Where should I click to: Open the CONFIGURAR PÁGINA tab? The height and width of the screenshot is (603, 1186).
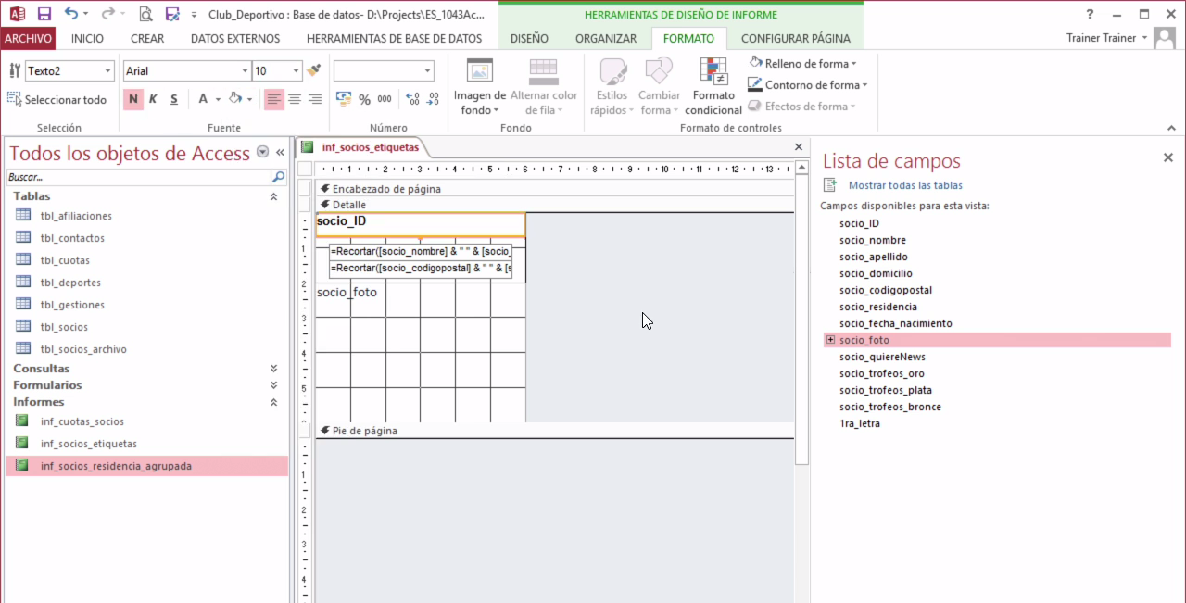tap(795, 39)
